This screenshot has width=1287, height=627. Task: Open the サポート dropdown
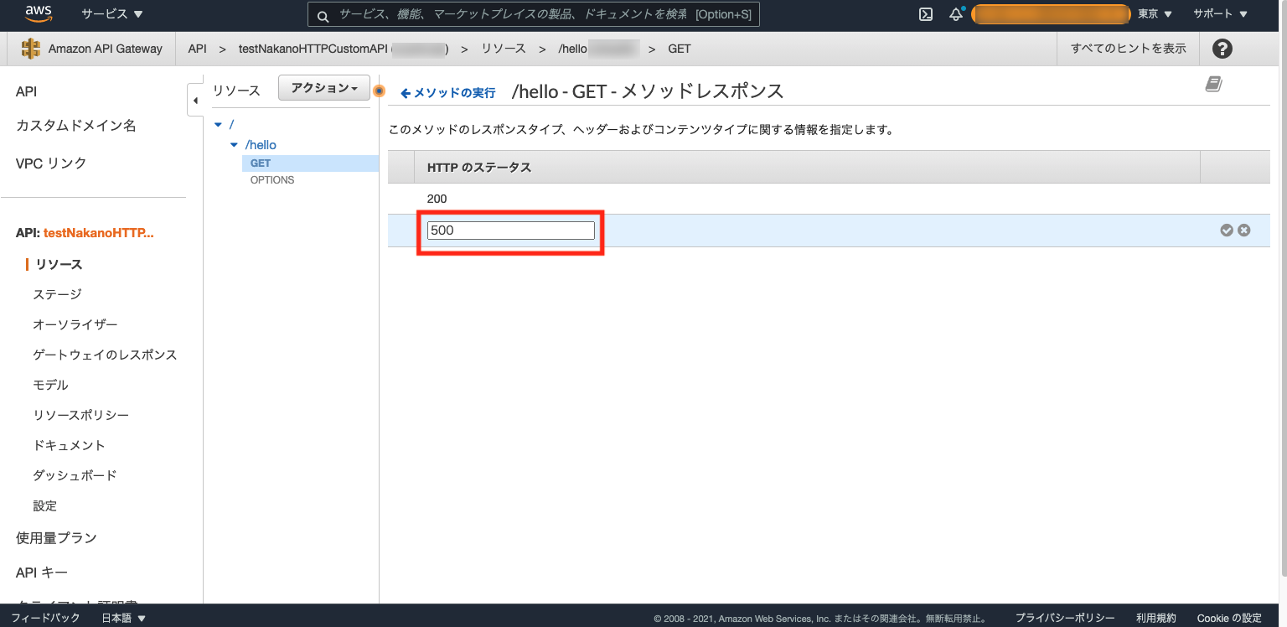pos(1220,14)
